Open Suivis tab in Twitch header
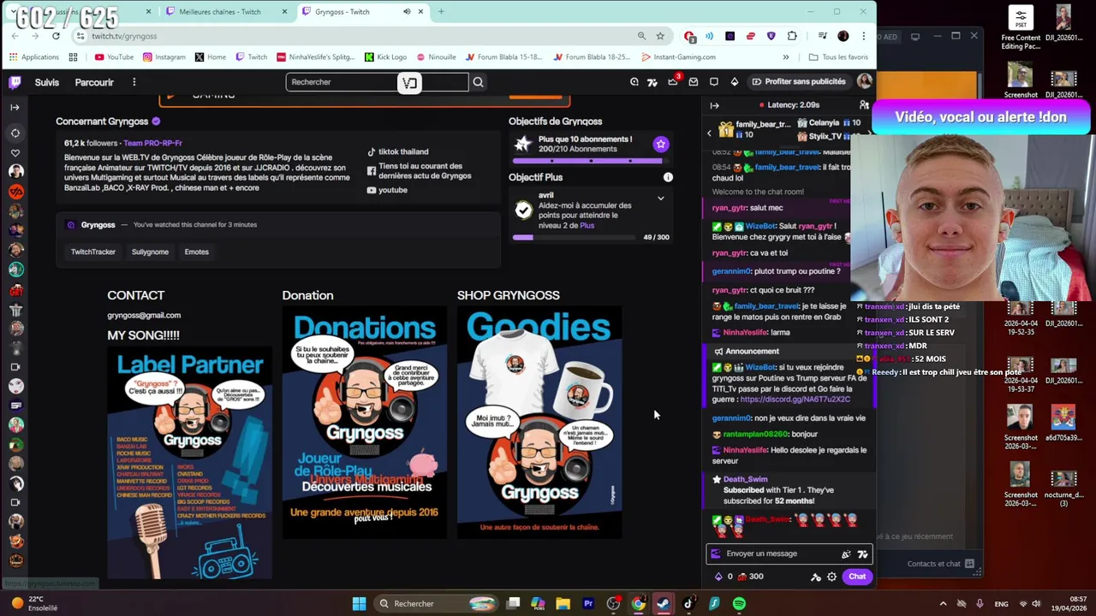Image resolution: width=1096 pixels, height=616 pixels. click(x=47, y=82)
